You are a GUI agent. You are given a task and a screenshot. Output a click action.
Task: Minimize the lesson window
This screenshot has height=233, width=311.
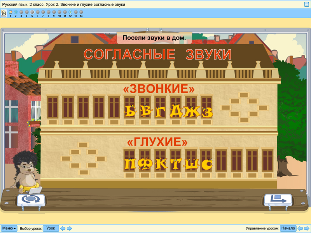pyautogui.click(x=306, y=4)
